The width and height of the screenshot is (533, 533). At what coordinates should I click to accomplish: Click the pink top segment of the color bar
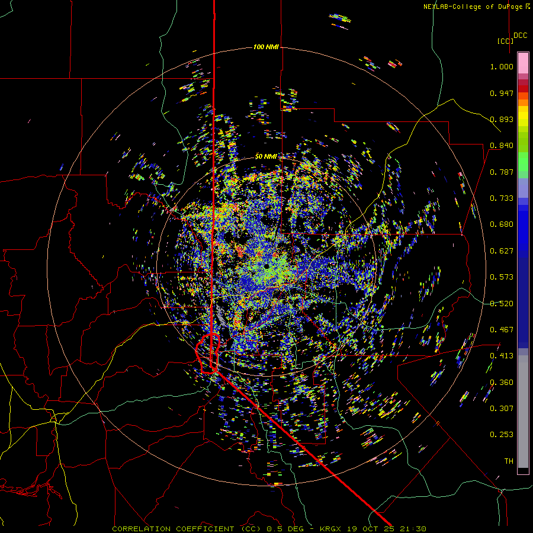[x=523, y=63]
